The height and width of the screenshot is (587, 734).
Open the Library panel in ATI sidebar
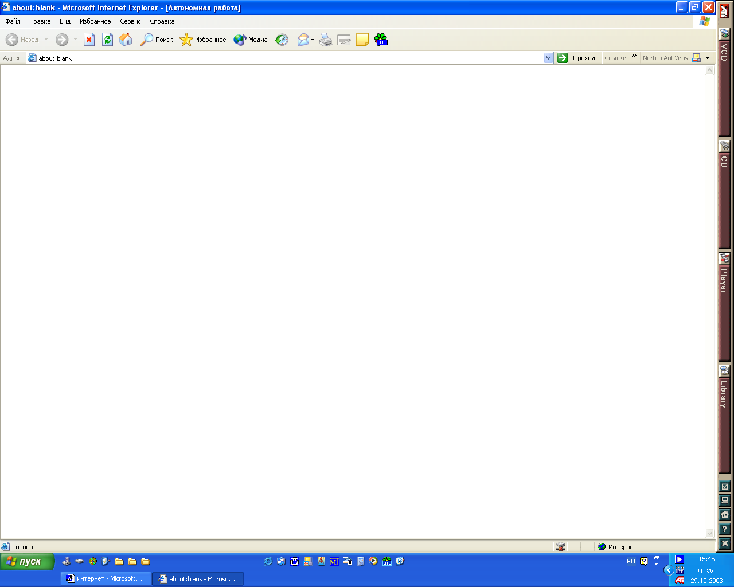point(725,418)
